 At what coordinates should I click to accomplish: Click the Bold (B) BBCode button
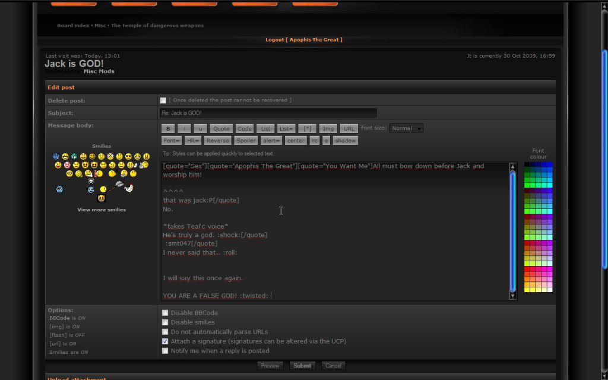168,128
